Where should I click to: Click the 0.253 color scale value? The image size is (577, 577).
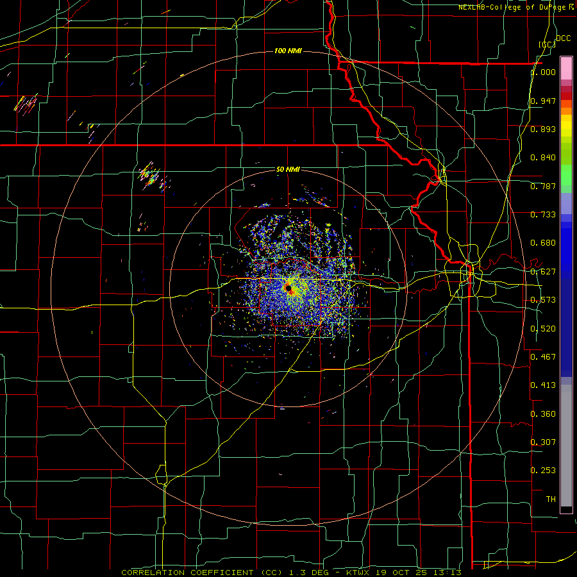(543, 471)
